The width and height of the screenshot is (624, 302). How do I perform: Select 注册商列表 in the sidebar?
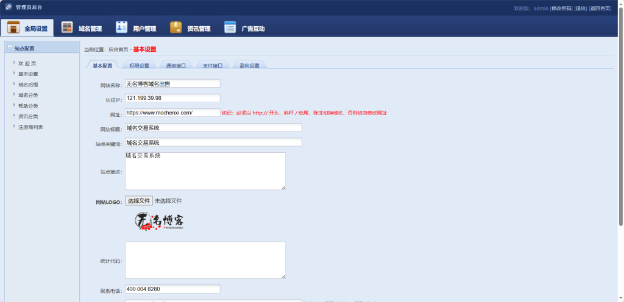click(30, 127)
